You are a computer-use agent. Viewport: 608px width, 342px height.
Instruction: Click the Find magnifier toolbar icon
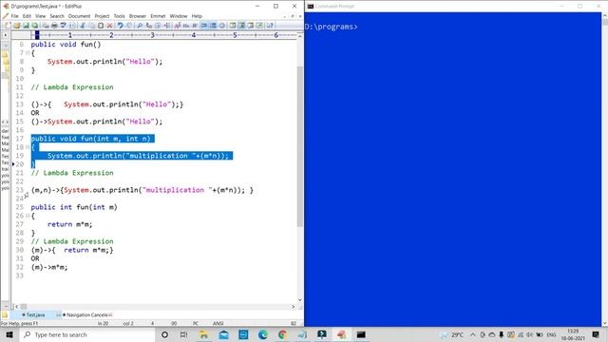pyautogui.click(x=140, y=26)
